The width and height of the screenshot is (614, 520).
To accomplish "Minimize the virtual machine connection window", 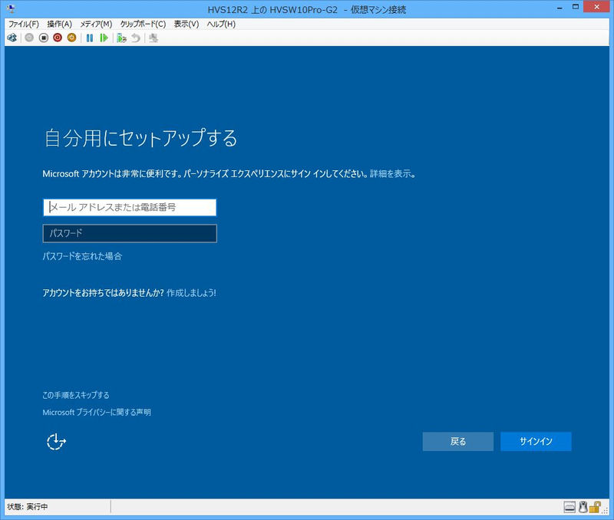I will coord(560,7).
